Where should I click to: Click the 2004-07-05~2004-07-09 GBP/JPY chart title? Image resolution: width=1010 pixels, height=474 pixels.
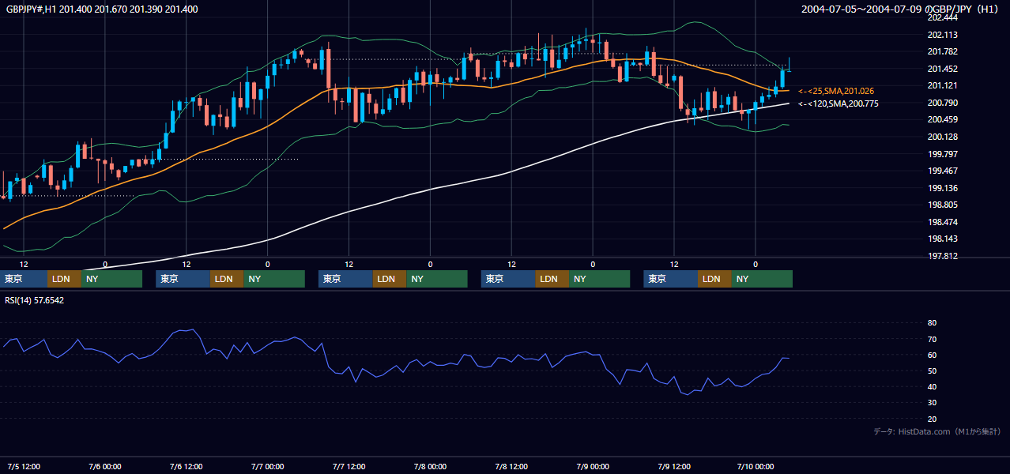[x=902, y=9]
